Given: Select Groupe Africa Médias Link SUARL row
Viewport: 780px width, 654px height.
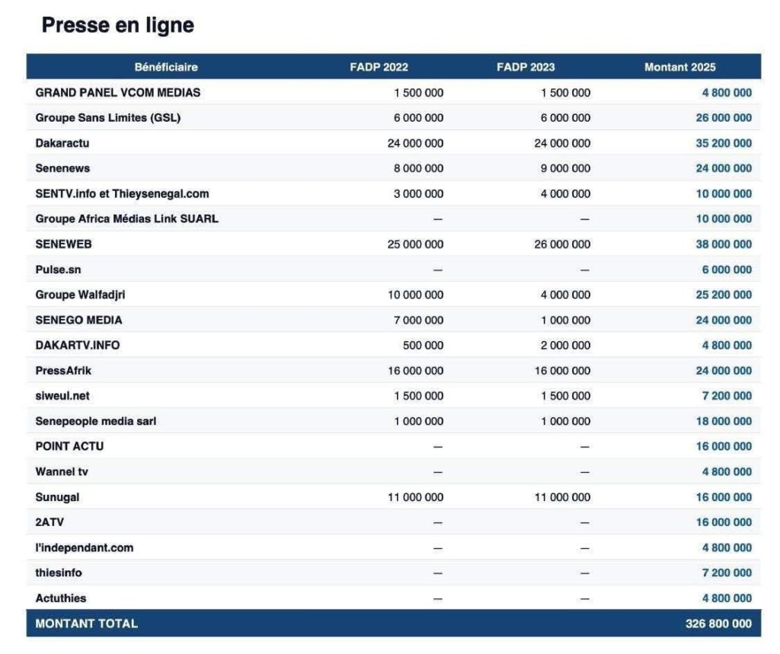Looking at the screenshot, I should 126,219.
